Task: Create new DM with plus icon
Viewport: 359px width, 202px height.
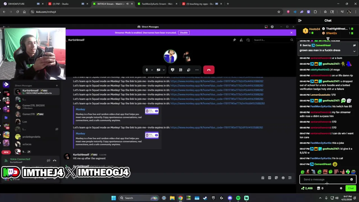Action: pyautogui.click(x=57, y=86)
